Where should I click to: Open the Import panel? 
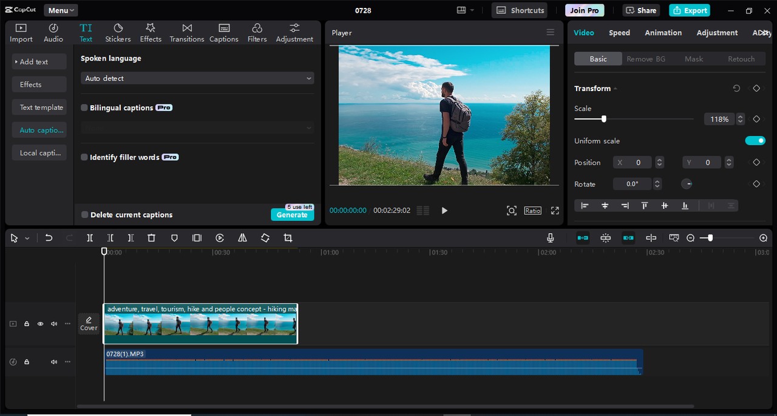[21, 33]
